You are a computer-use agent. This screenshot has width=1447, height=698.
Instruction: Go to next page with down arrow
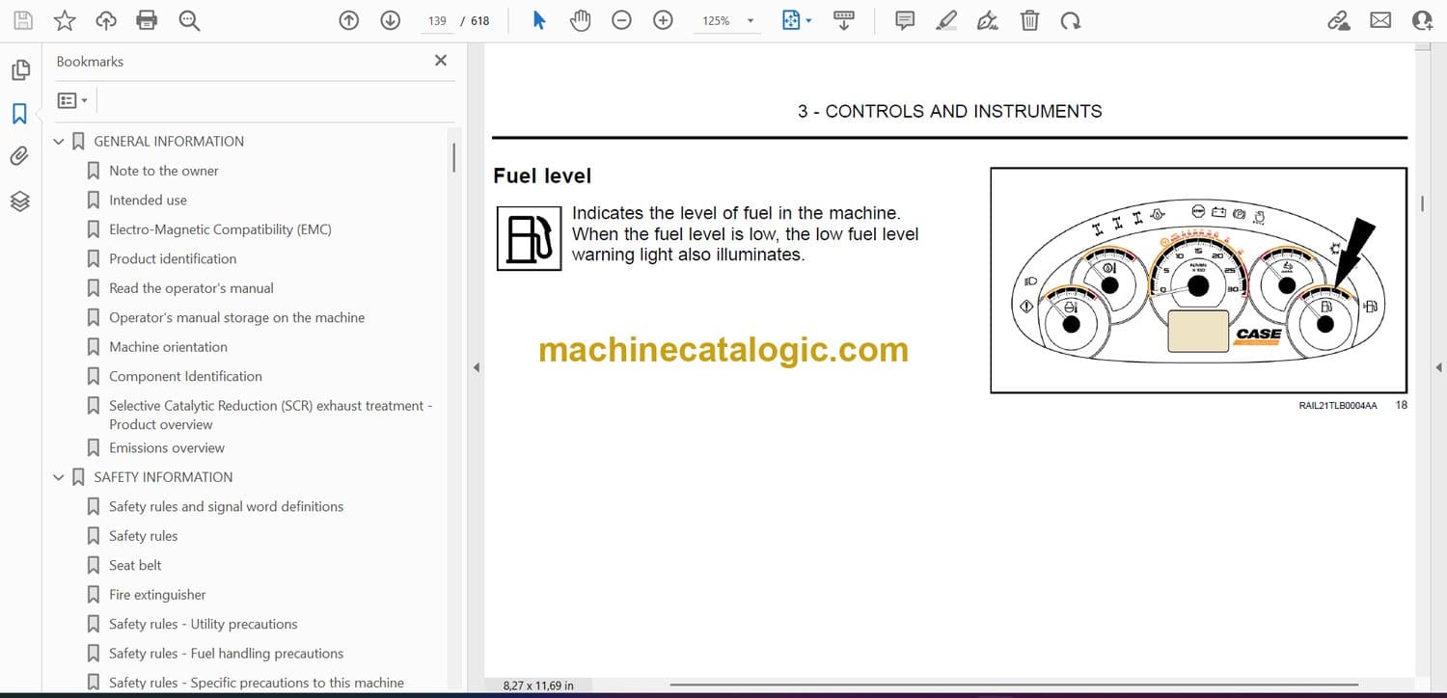click(x=390, y=20)
